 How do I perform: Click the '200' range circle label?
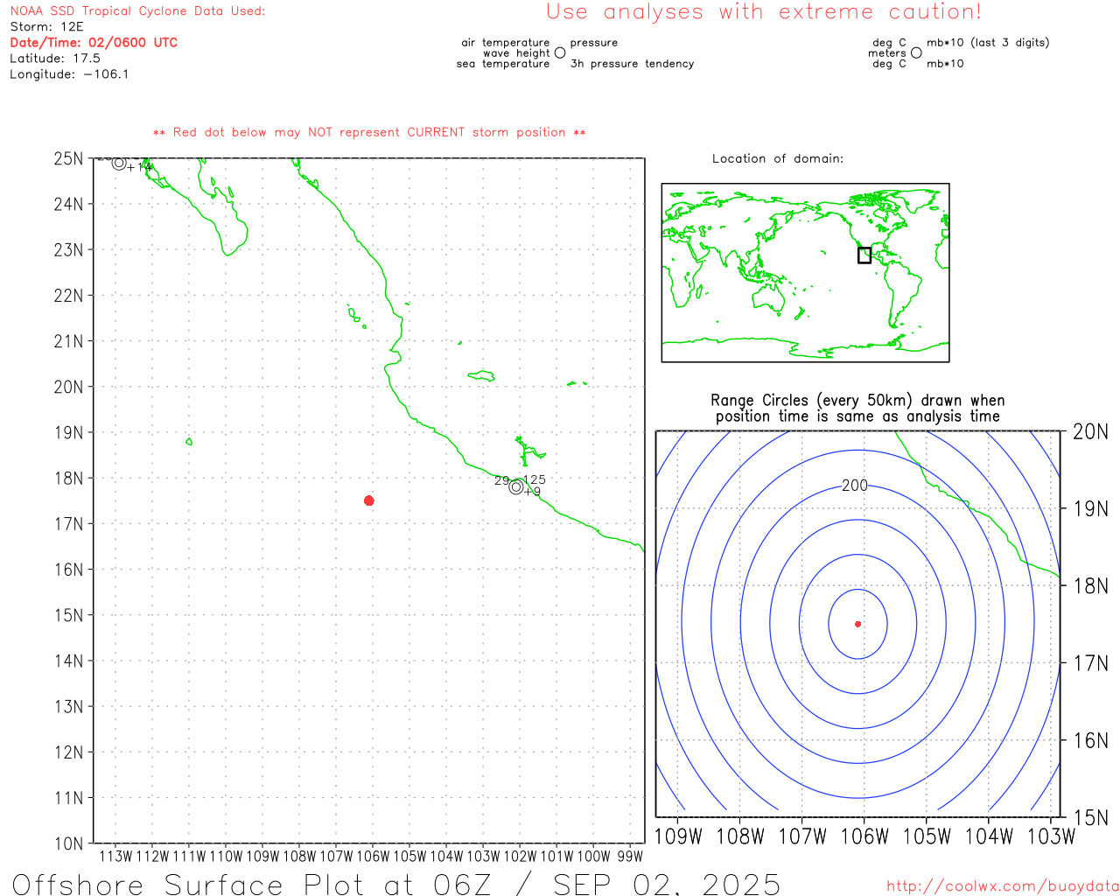point(855,486)
